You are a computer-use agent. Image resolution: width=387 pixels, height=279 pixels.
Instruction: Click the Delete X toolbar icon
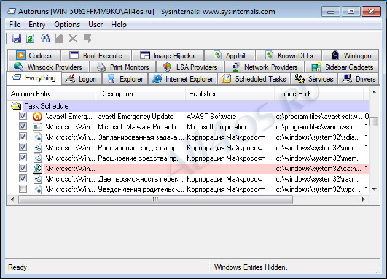73,39
